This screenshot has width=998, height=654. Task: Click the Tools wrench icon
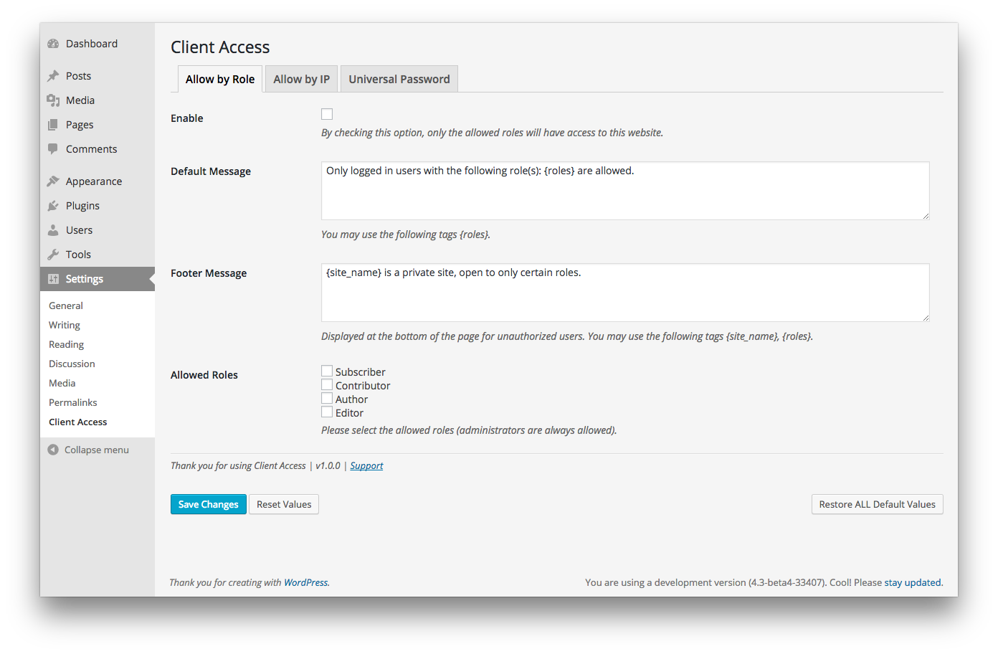point(53,255)
